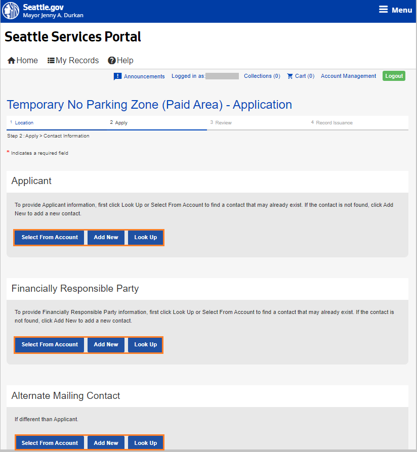This screenshot has height=452, width=417.
Task: Open Account Management link
Action: [348, 76]
